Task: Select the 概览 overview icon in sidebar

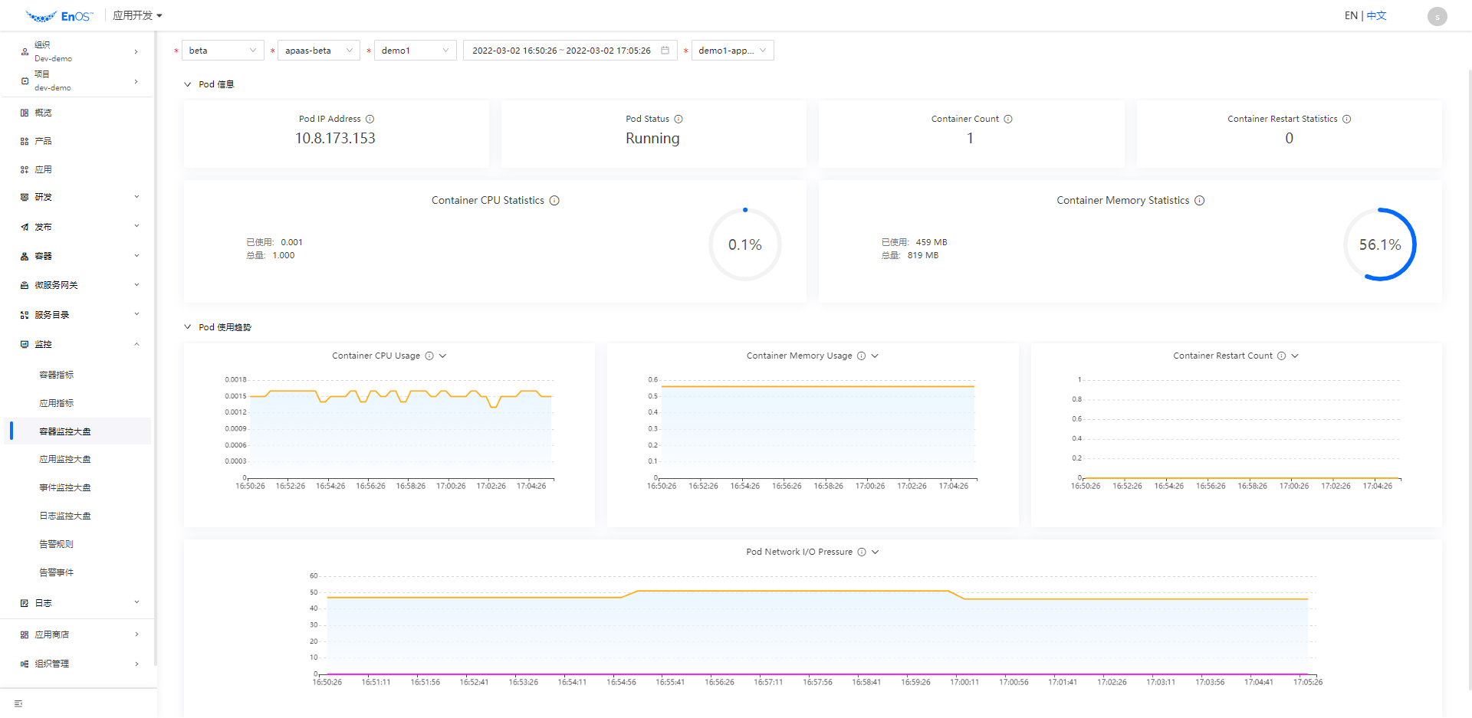Action: (24, 113)
